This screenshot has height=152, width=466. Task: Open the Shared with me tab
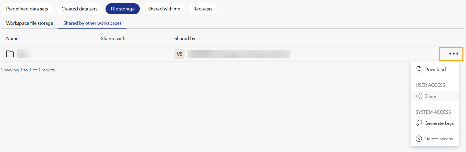tap(164, 9)
